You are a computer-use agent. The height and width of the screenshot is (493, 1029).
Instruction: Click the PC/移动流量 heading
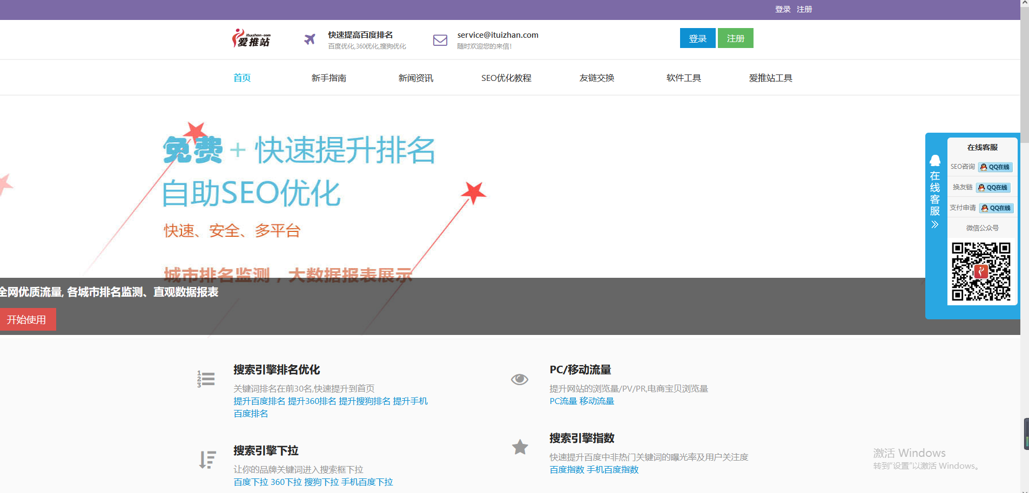pyautogui.click(x=580, y=369)
